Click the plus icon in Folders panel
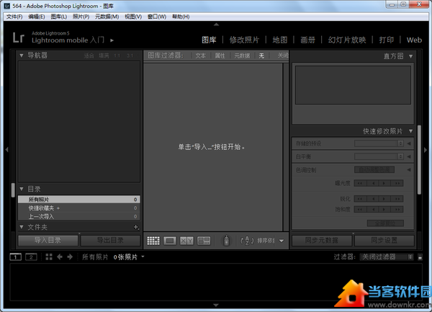 (x=136, y=227)
